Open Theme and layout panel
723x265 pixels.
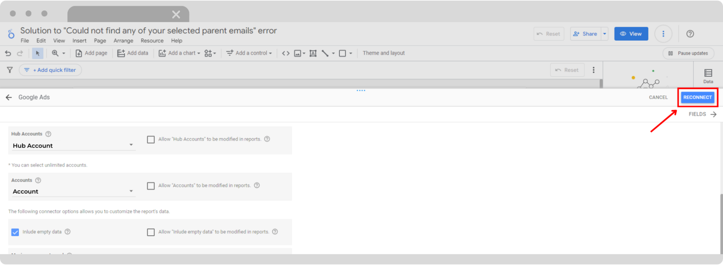384,53
